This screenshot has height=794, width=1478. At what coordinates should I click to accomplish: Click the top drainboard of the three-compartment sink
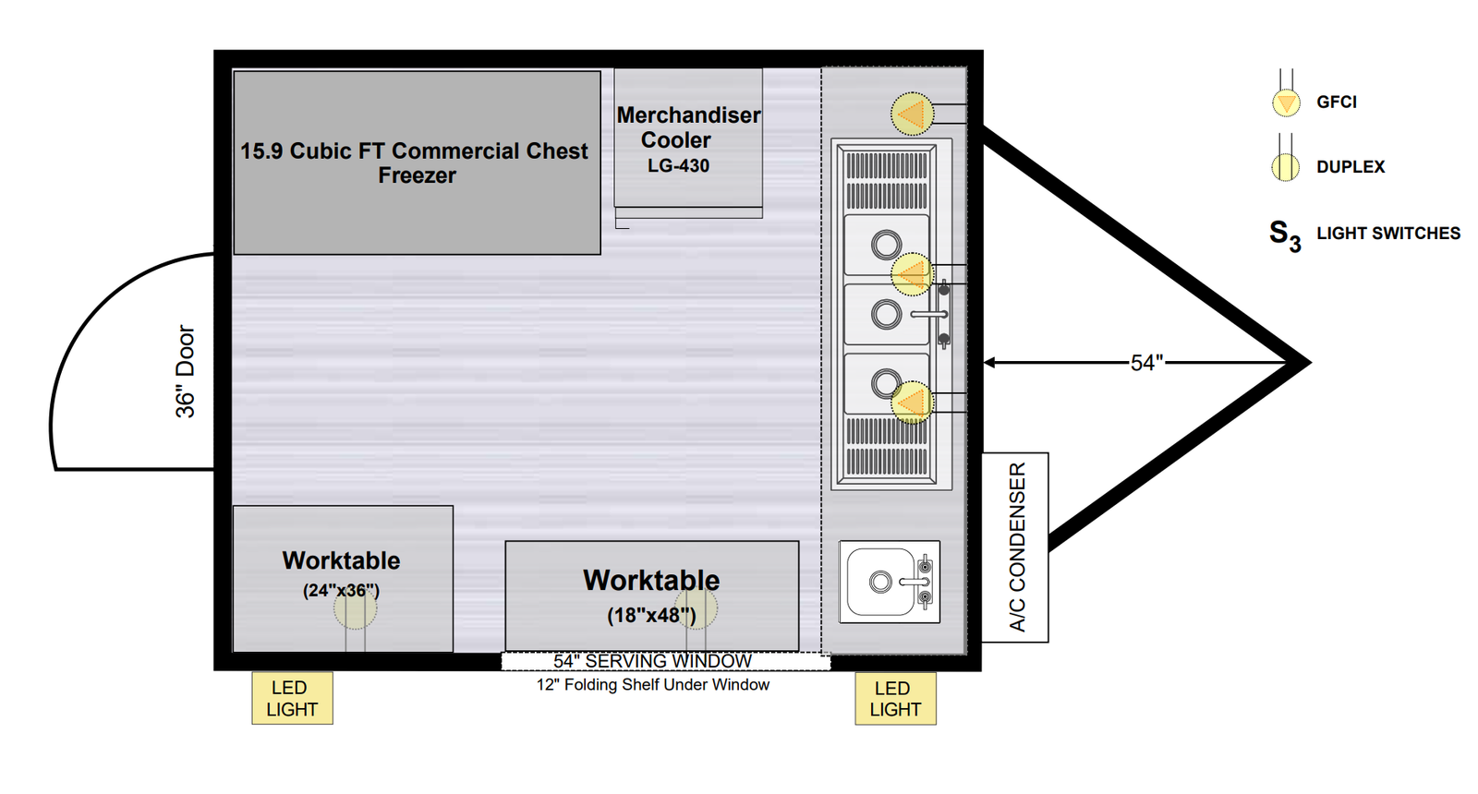[x=887, y=180]
